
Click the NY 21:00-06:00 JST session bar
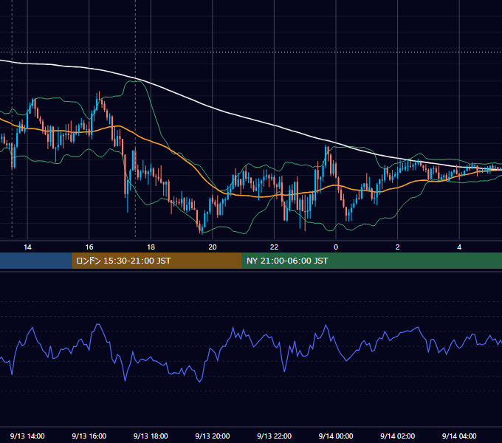[x=371, y=261]
